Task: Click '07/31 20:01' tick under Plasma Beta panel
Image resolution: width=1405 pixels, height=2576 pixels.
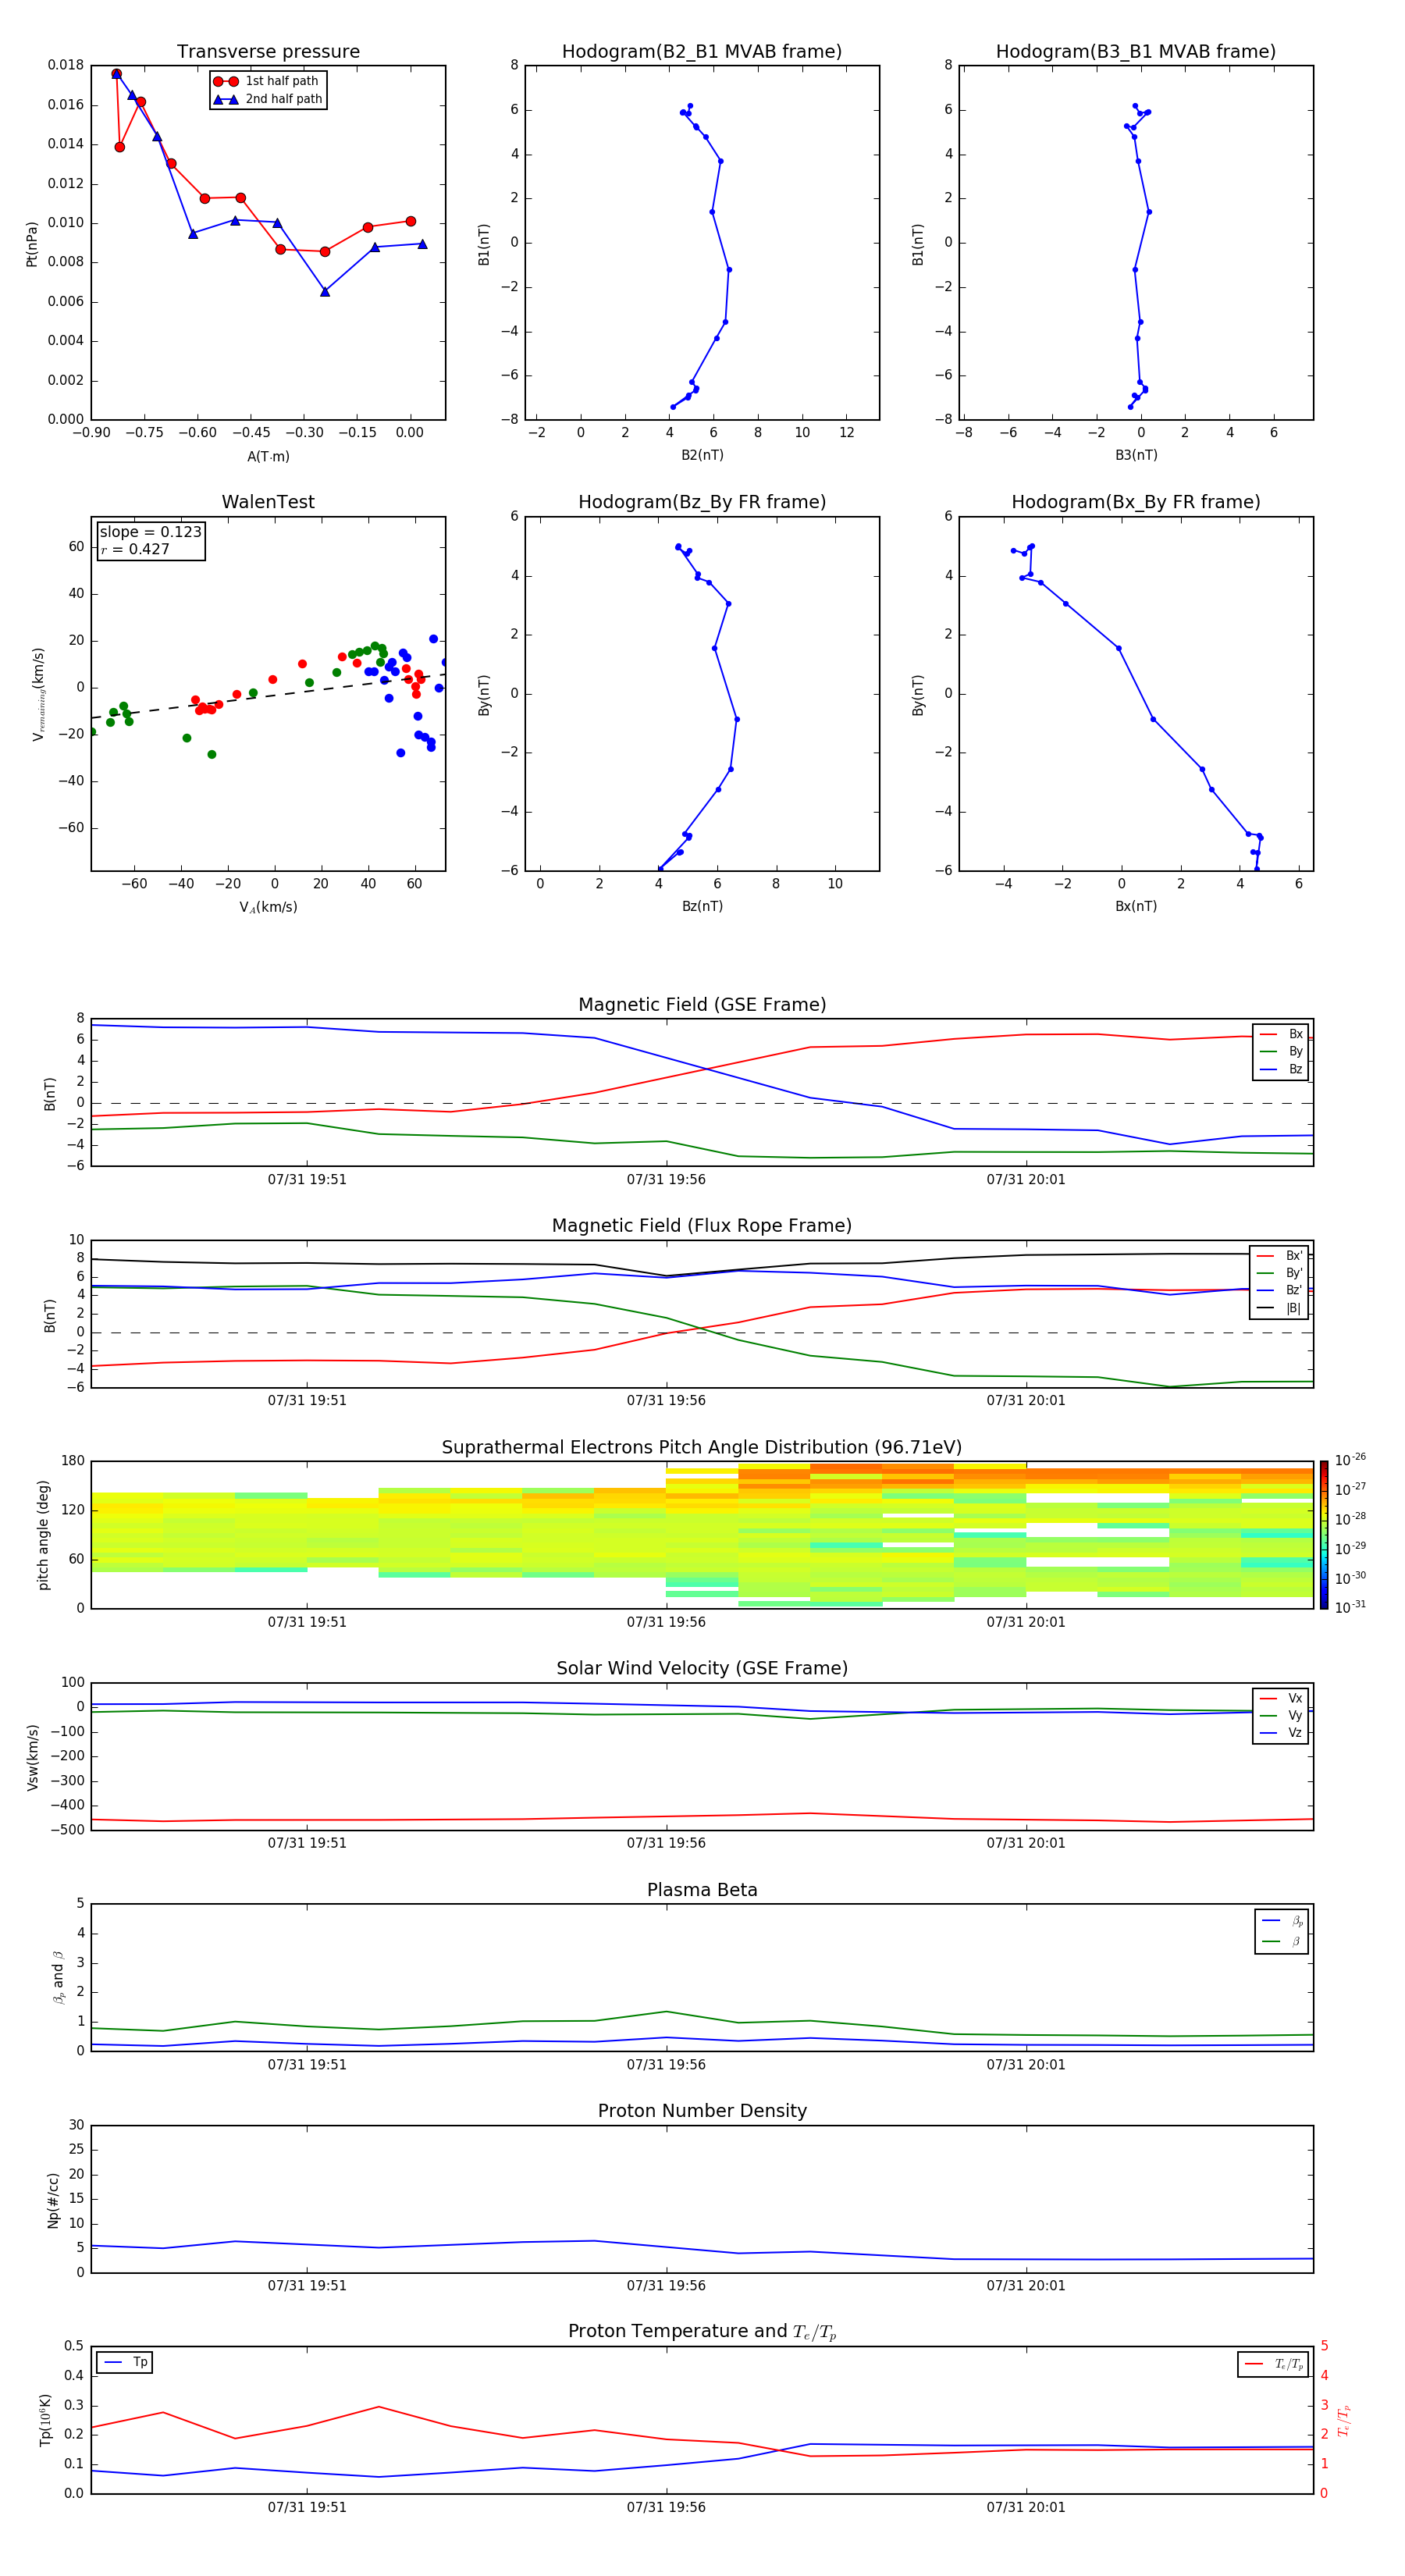Action: (x=1026, y=2064)
